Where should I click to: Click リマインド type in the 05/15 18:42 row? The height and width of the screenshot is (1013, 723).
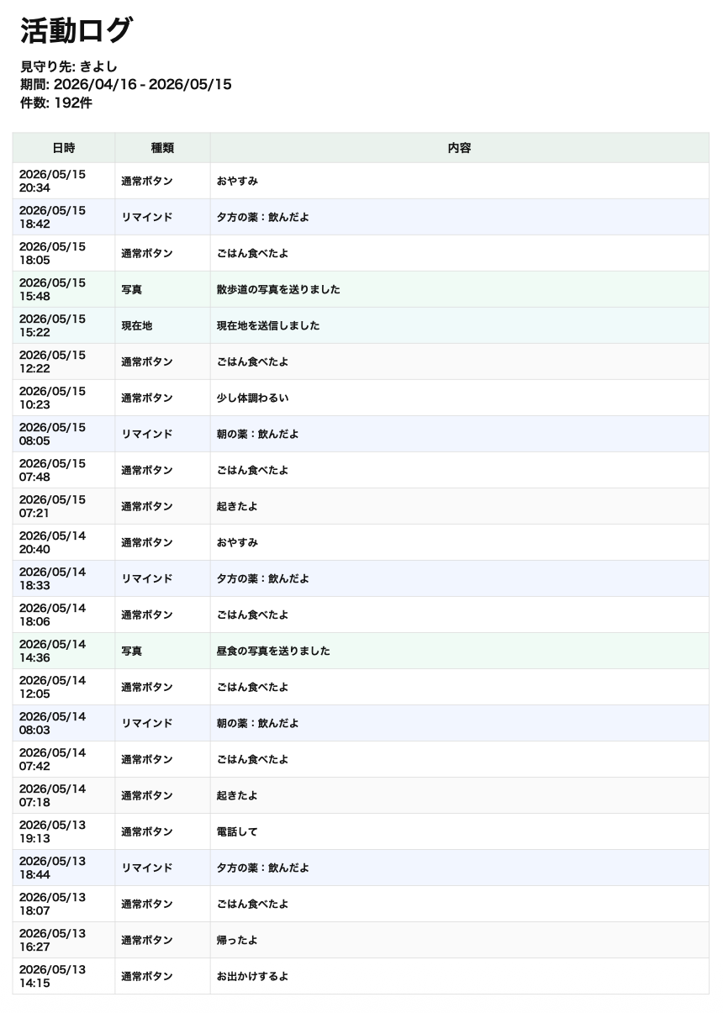coord(147,217)
